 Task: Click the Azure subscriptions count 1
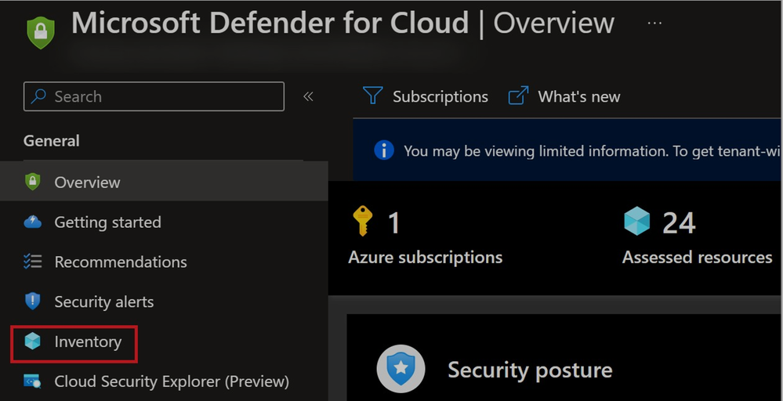click(x=394, y=223)
